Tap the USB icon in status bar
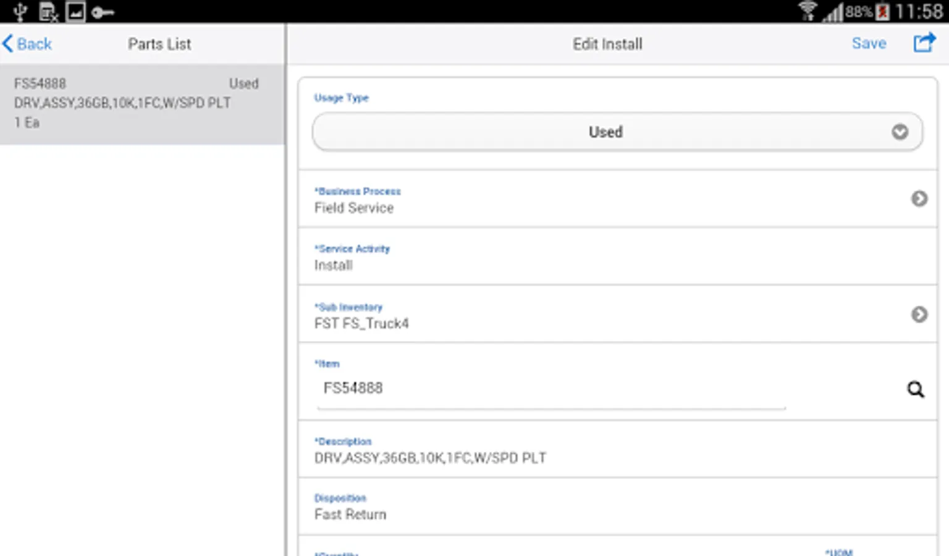 coord(20,12)
